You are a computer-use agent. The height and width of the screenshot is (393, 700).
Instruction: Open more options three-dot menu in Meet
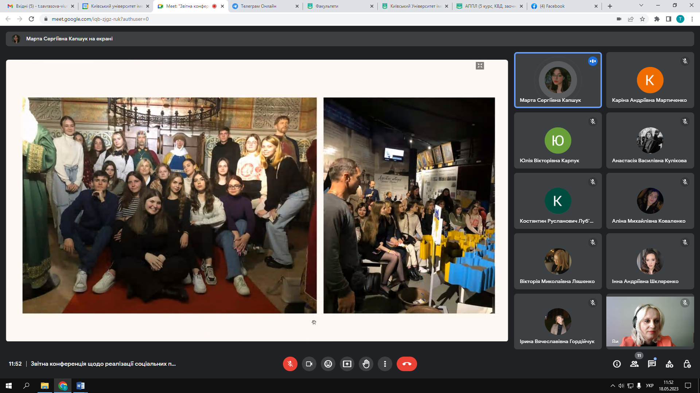point(385,364)
